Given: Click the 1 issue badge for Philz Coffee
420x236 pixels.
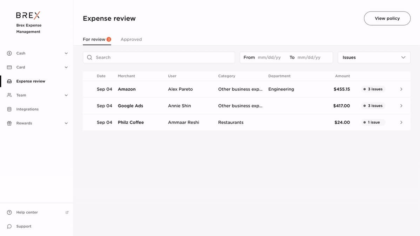Looking at the screenshot, I should pyautogui.click(x=373, y=122).
